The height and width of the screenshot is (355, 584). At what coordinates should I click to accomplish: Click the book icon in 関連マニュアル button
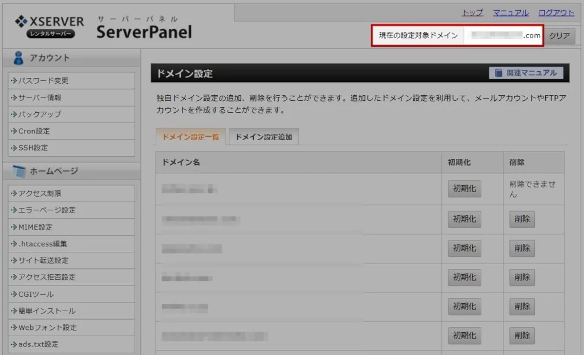tap(498, 73)
